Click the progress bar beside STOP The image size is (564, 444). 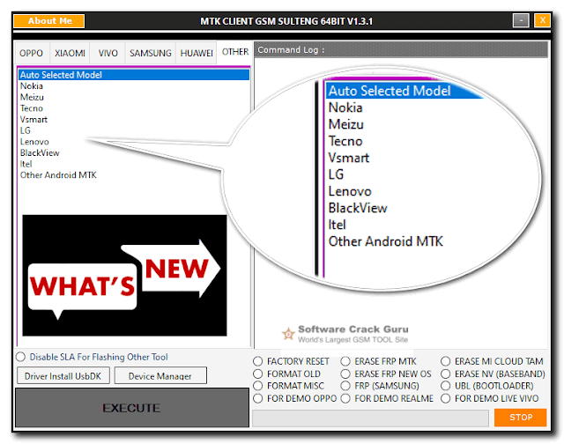(x=370, y=418)
